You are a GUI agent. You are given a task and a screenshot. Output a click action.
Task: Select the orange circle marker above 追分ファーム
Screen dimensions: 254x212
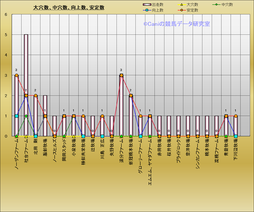[122, 75]
